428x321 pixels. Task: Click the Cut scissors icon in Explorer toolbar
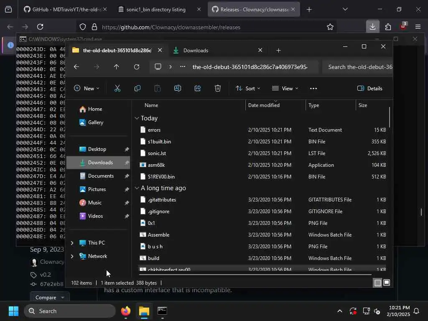coord(117,88)
